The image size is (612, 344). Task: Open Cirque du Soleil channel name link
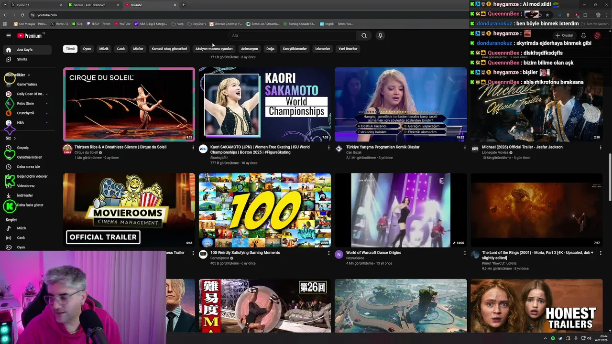pyautogui.click(x=86, y=153)
